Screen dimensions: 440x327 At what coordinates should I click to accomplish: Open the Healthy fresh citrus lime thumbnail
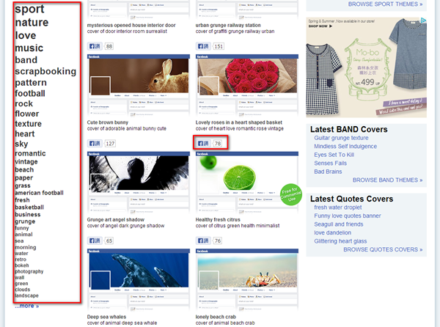pos(247,183)
